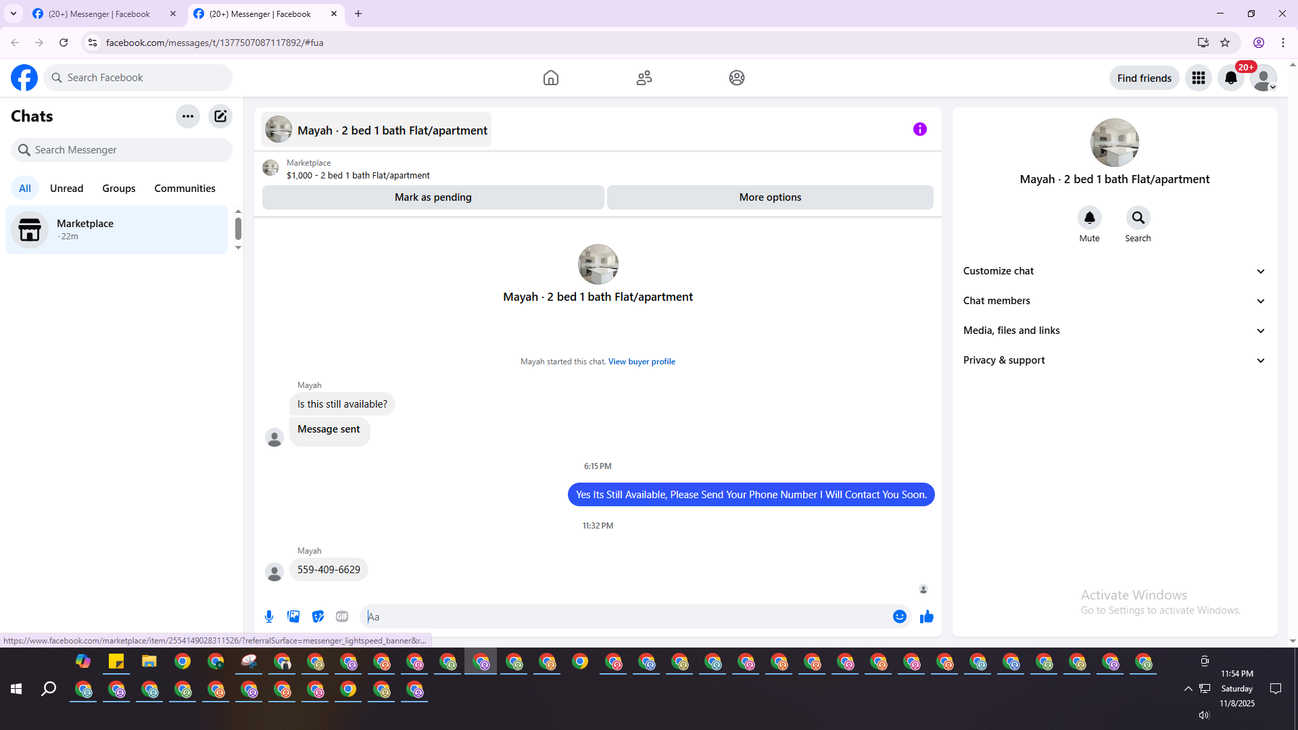Open the View buyer profile link
The width and height of the screenshot is (1298, 730).
[x=641, y=362]
